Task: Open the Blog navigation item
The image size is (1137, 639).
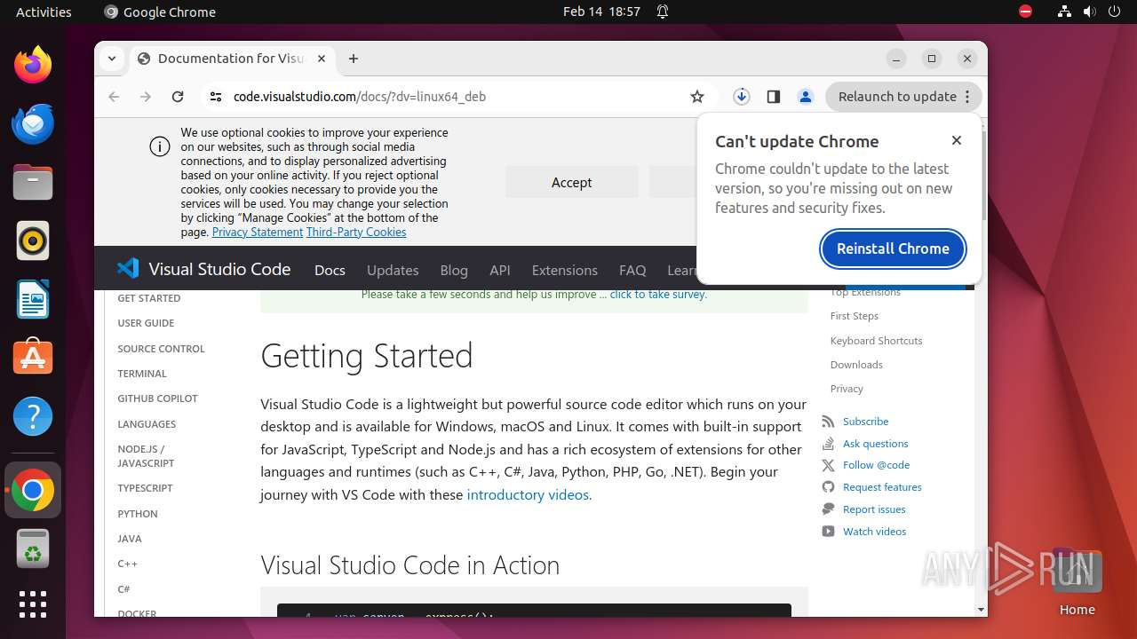Action: (454, 271)
